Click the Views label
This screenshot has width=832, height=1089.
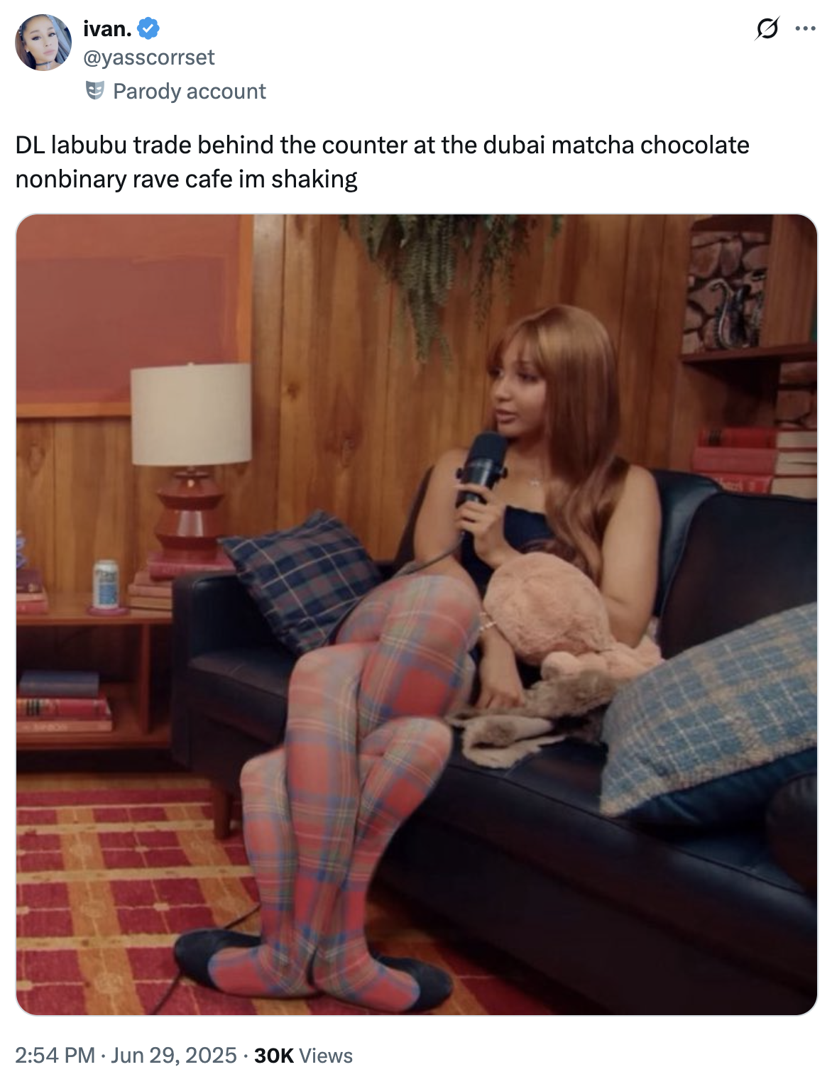(x=326, y=1056)
